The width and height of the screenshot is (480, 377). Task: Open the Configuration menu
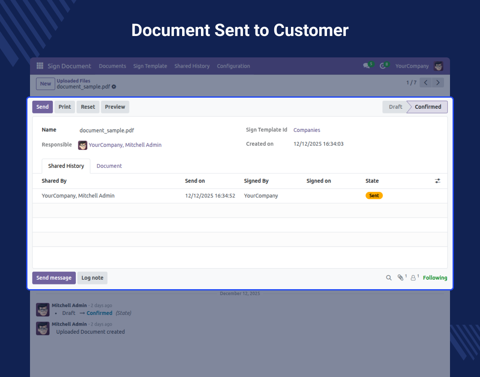(x=233, y=66)
